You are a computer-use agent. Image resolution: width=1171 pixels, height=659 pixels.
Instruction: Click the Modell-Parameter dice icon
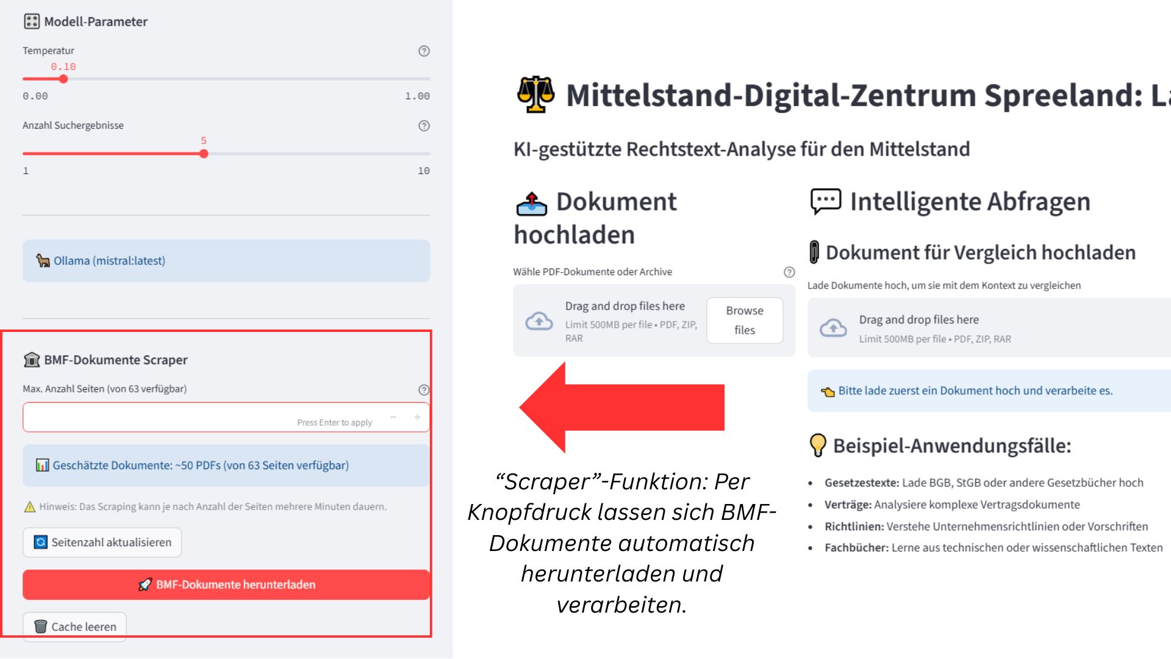[x=32, y=22]
